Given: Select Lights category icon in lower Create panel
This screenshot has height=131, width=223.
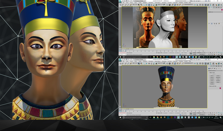Looking at the screenshot, I should click(x=213, y=69).
